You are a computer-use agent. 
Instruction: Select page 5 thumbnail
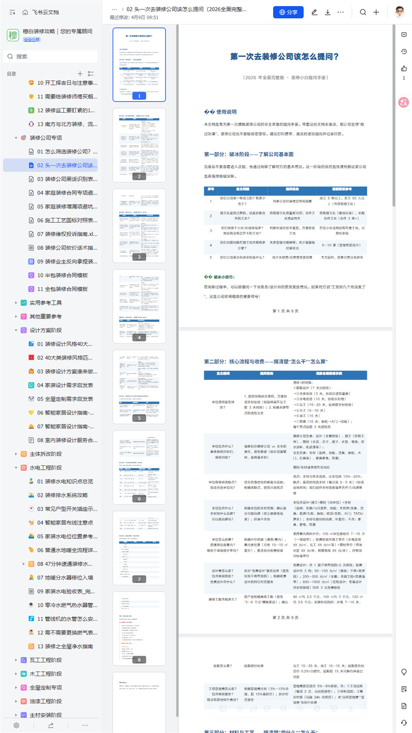click(x=139, y=387)
